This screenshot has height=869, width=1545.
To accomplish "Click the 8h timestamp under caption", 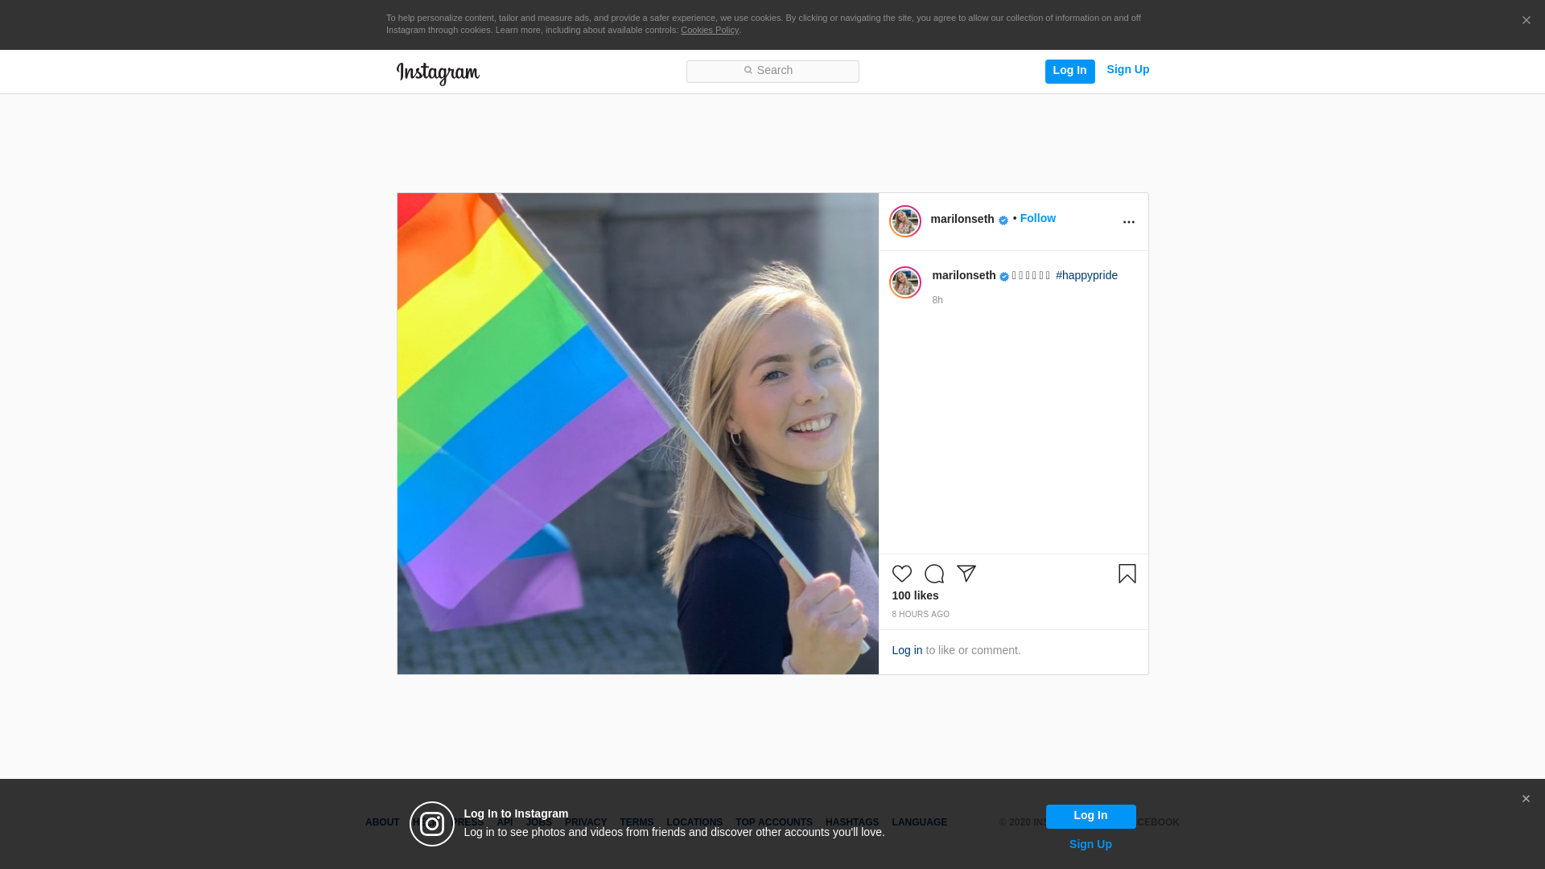I will [x=937, y=300].
